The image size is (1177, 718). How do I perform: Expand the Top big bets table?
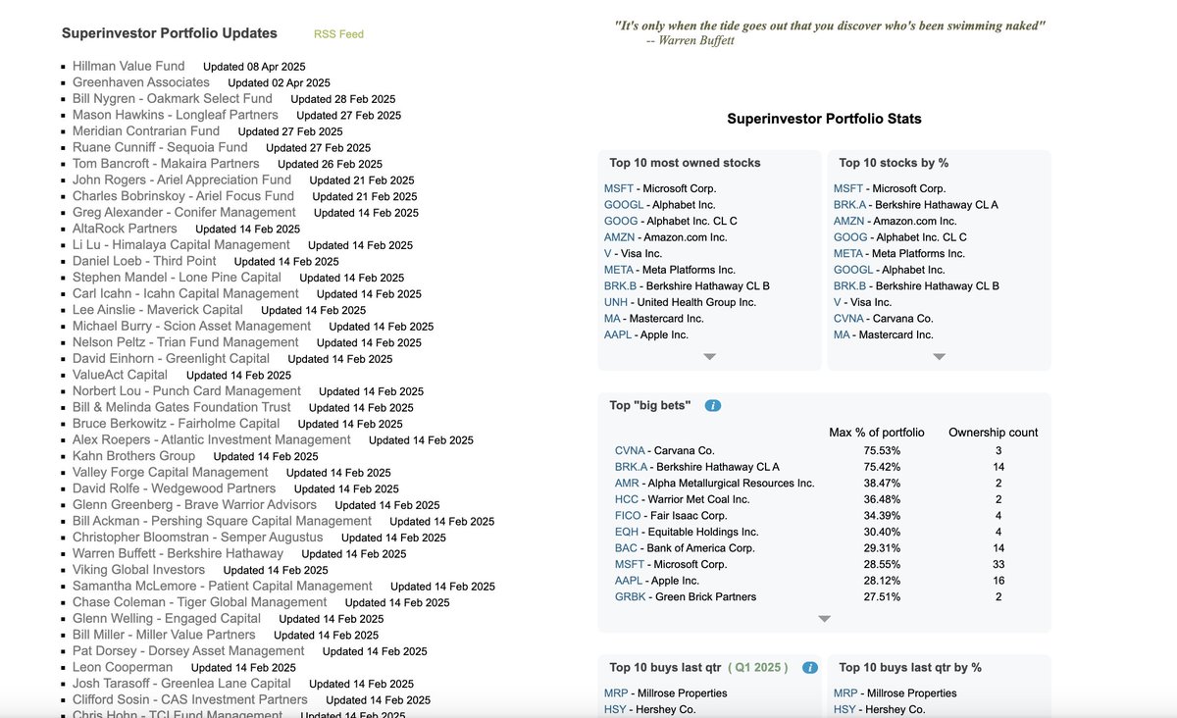[x=824, y=619]
